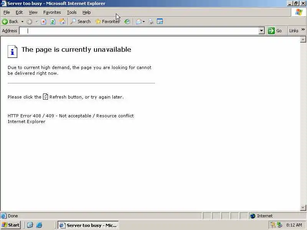This screenshot has height=230, width=307.
Task: Click the Edit page toolbar icon
Action: (160, 21)
